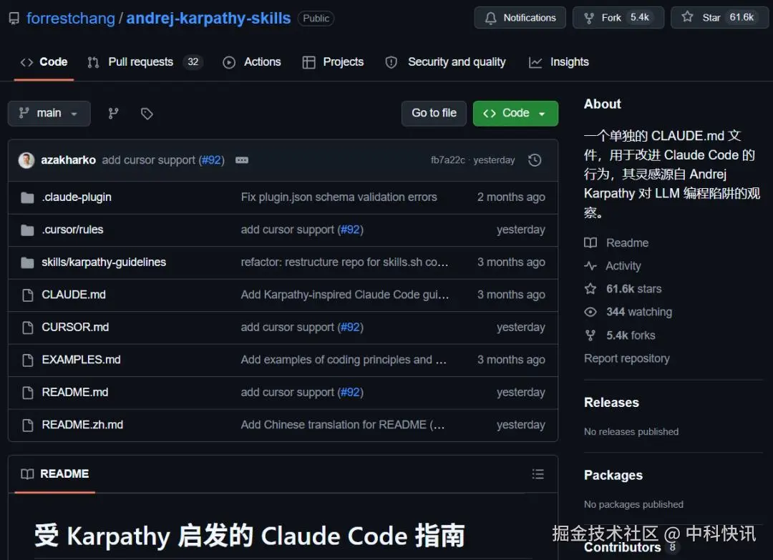Click the EXAMPLES.md file icon
Screen dimensions: 773x560
28,360
